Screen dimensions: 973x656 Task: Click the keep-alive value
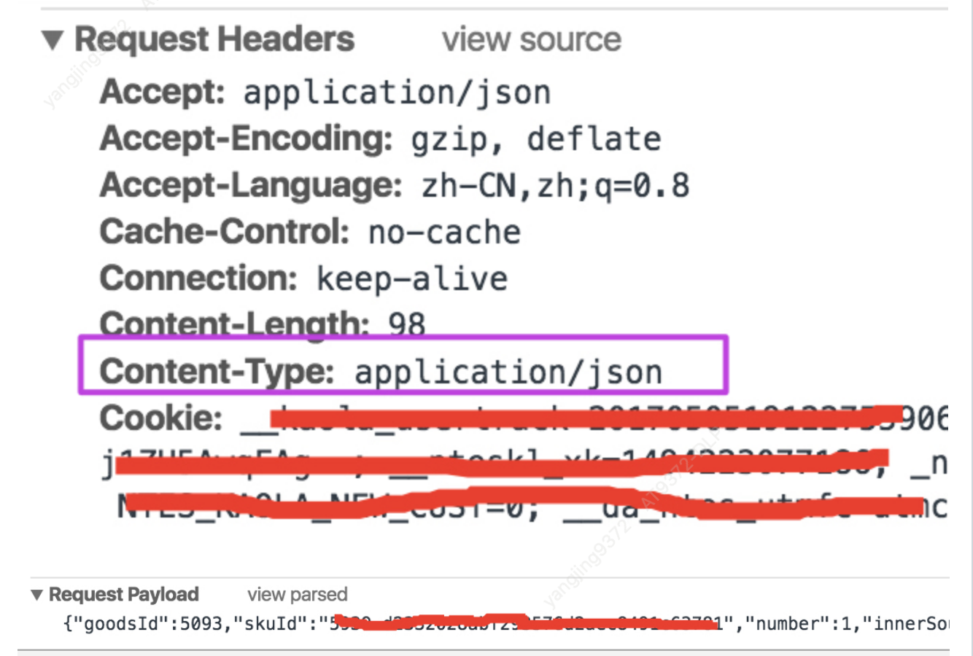412,279
